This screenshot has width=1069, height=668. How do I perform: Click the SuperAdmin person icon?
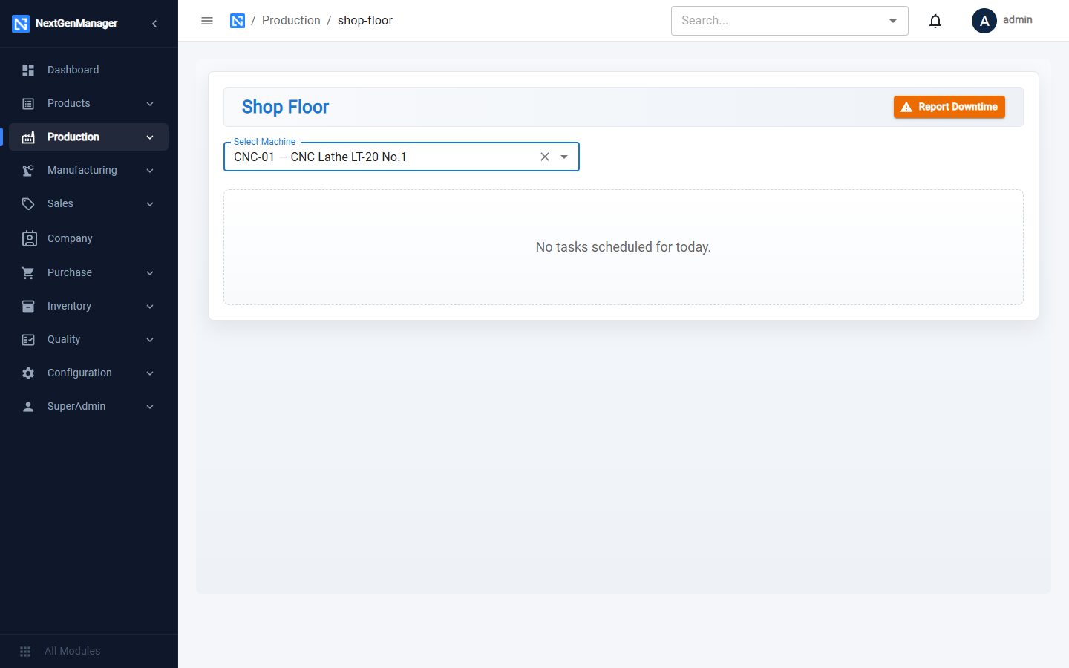[28, 406]
